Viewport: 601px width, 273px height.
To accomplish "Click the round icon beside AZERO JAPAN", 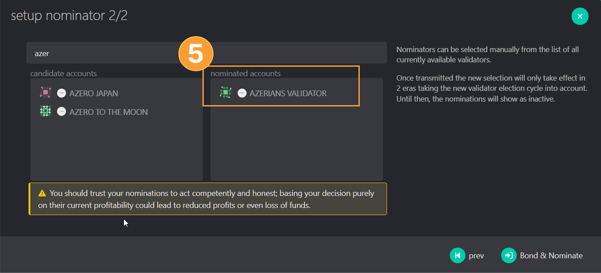I will pyautogui.click(x=62, y=94).
